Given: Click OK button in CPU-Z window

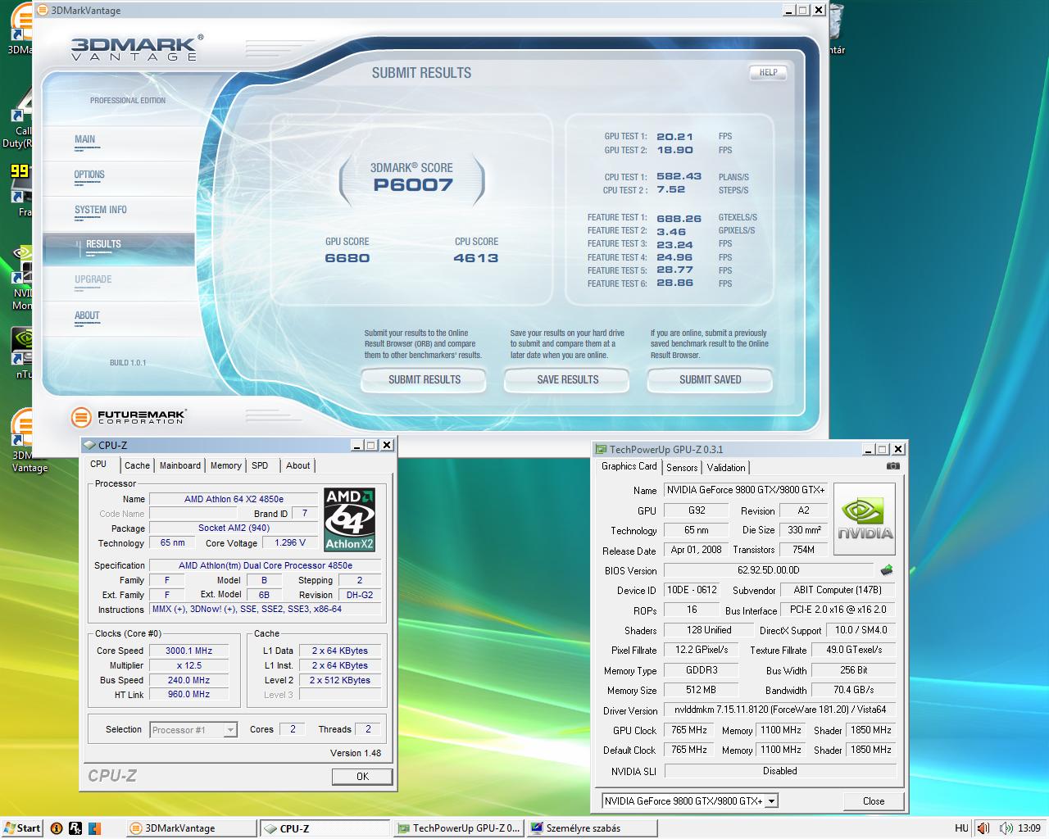Looking at the screenshot, I should (x=362, y=777).
